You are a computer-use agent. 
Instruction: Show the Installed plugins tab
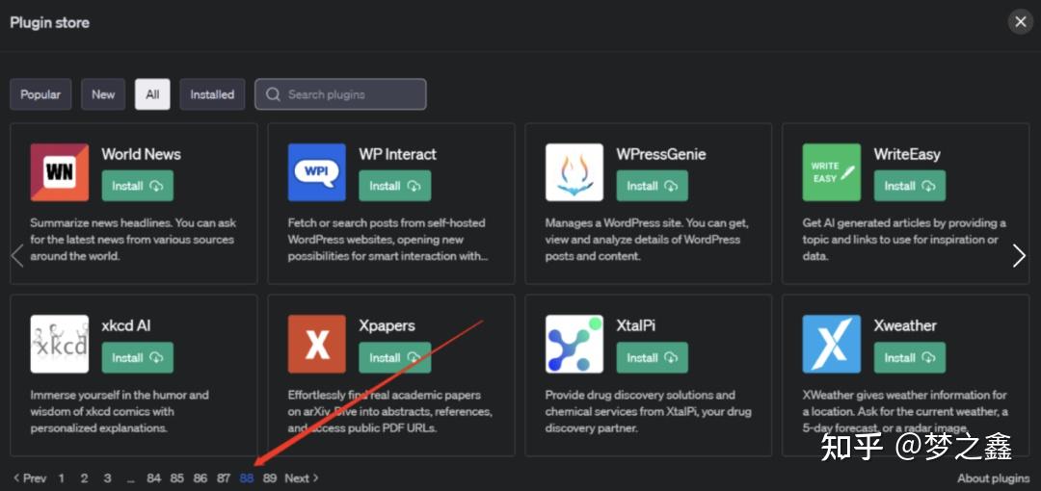coord(212,94)
